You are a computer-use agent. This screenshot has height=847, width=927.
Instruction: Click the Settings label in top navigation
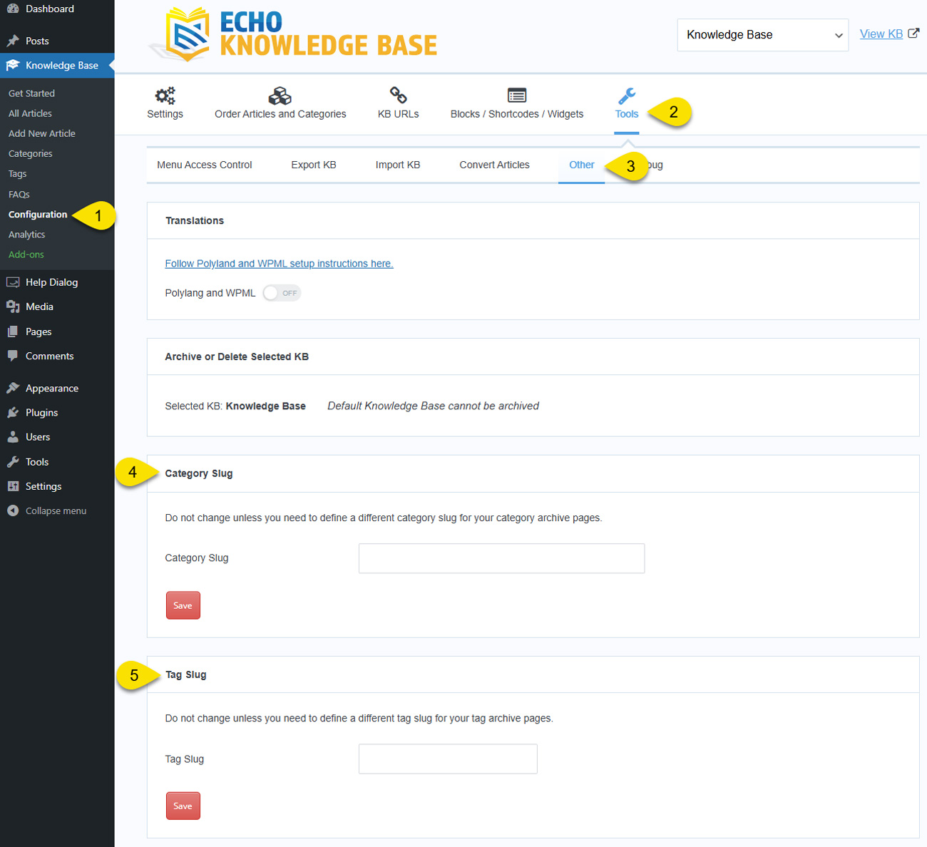165,114
